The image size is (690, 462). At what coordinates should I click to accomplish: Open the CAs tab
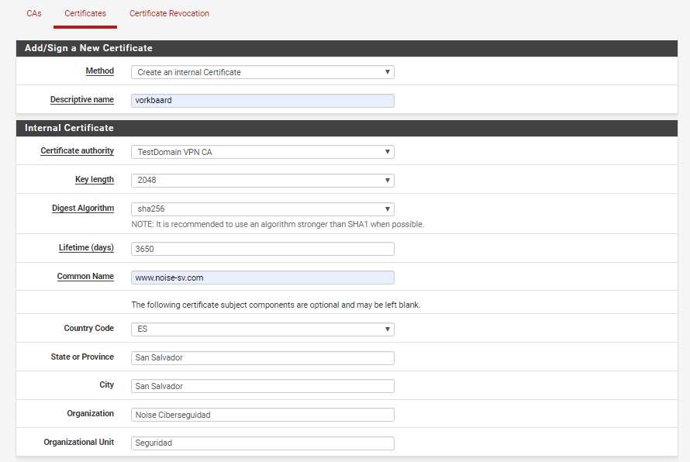coord(34,14)
